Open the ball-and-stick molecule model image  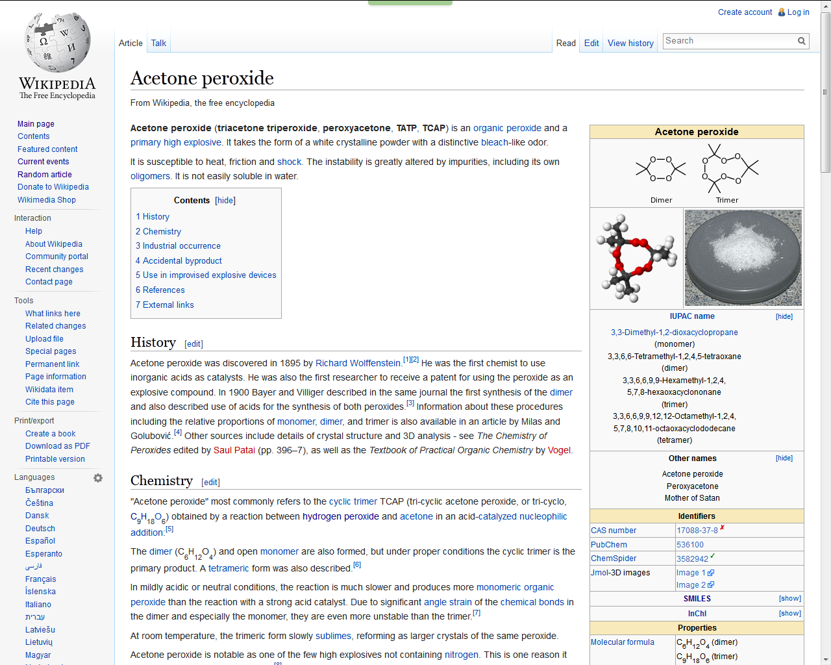(x=636, y=258)
